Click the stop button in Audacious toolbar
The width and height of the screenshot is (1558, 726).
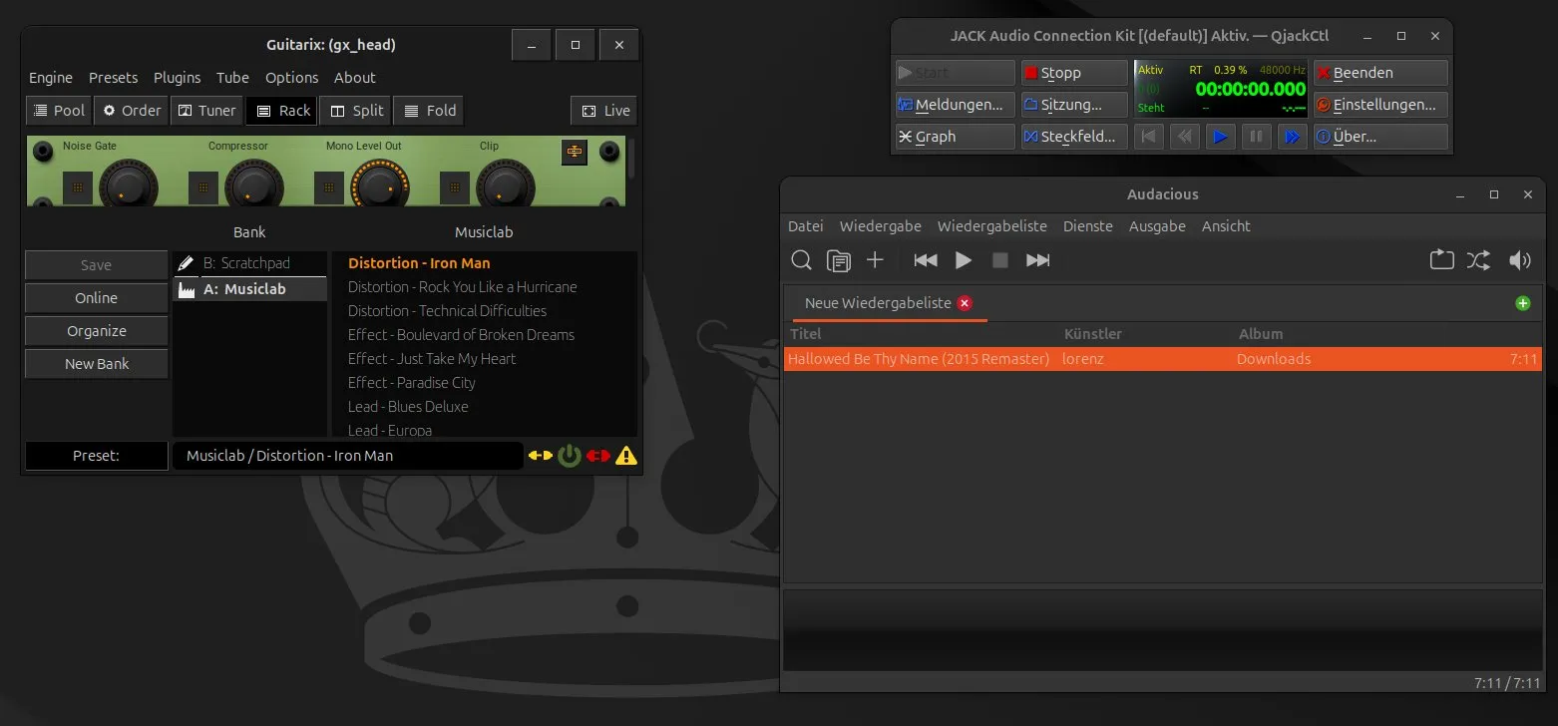point(999,260)
